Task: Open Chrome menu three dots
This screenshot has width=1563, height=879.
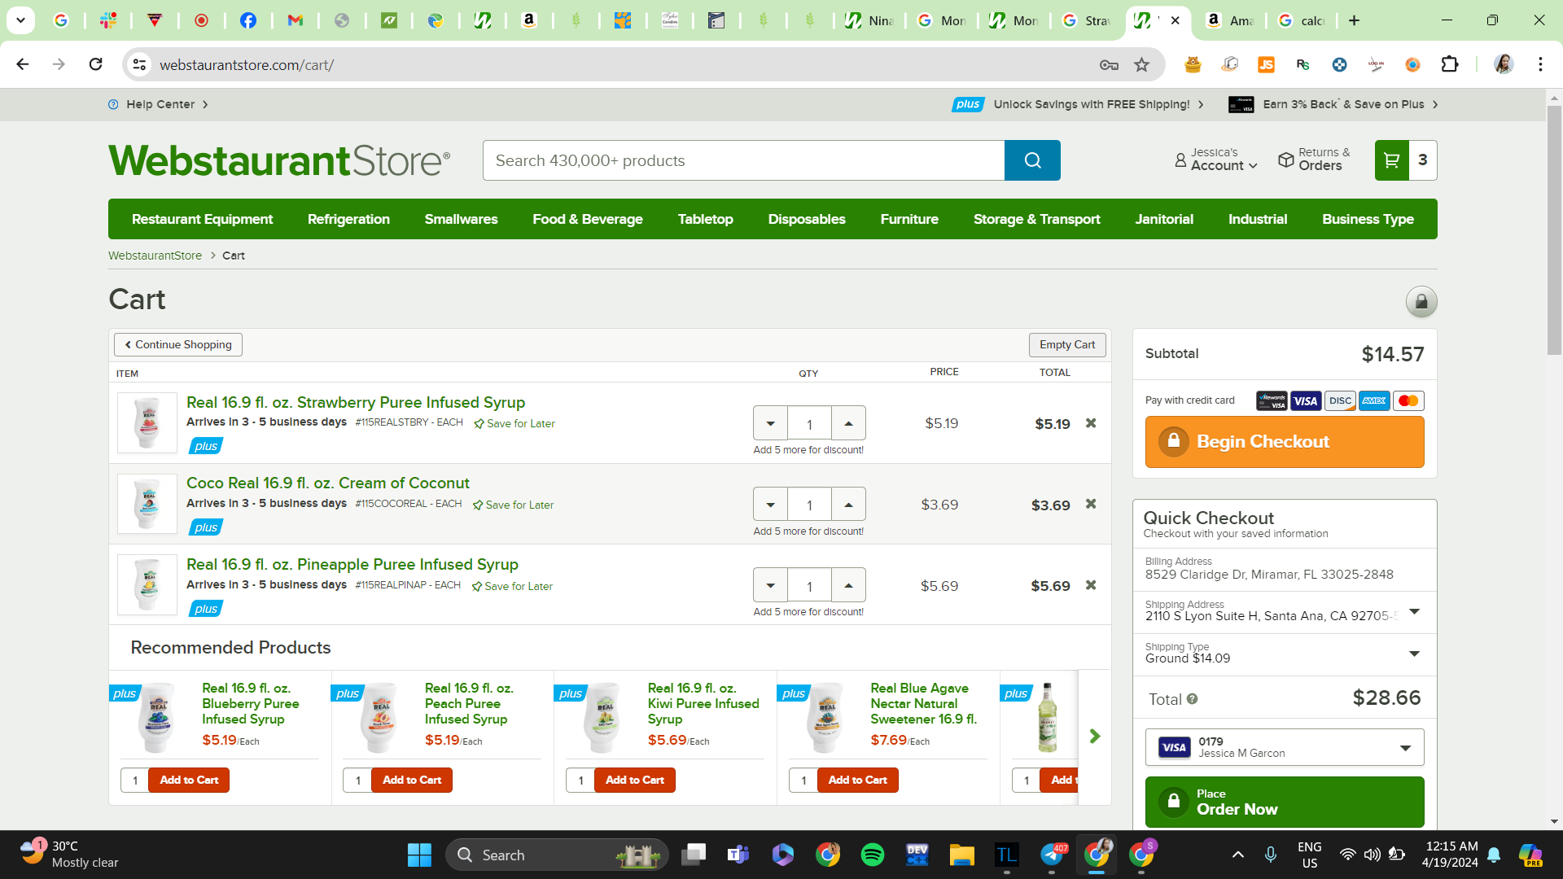Action: [x=1540, y=64]
